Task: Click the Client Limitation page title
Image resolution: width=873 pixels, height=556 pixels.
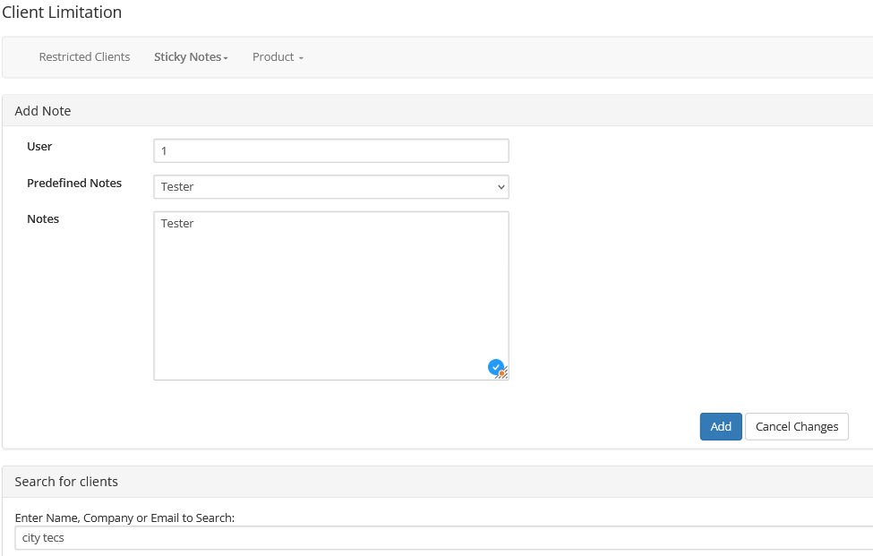Action: tap(62, 13)
